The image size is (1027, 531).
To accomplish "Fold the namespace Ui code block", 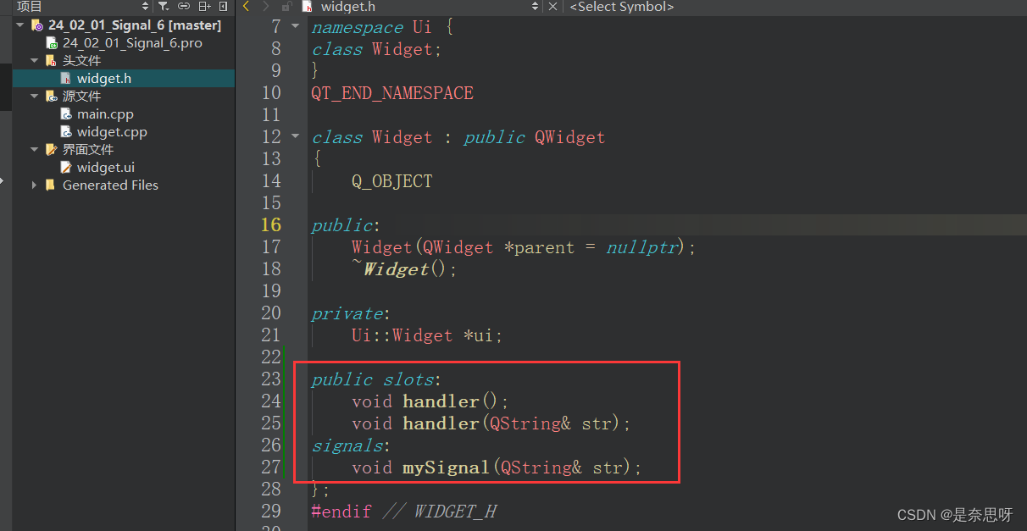I will 295,27.
